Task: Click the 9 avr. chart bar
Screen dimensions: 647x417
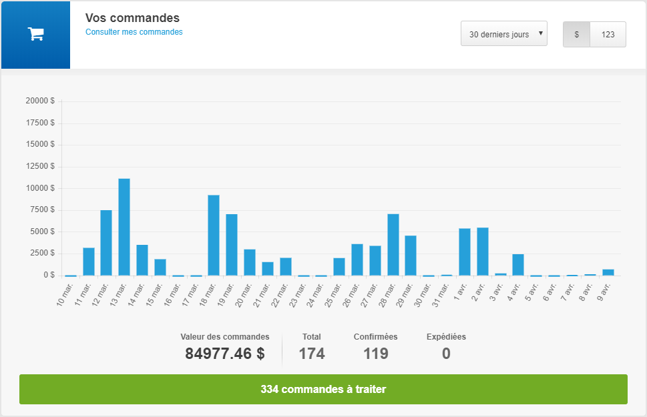Action: (608, 273)
